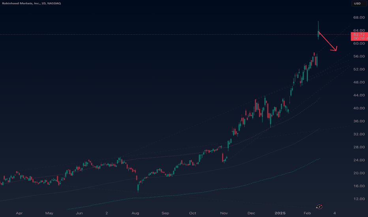Click the lightning-bolt event icon above Feb
Viewport: 368px width, 217px height.
coord(319,207)
